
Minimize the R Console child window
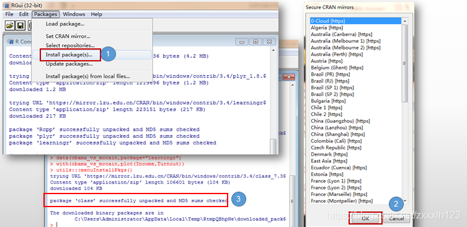(x=242, y=42)
